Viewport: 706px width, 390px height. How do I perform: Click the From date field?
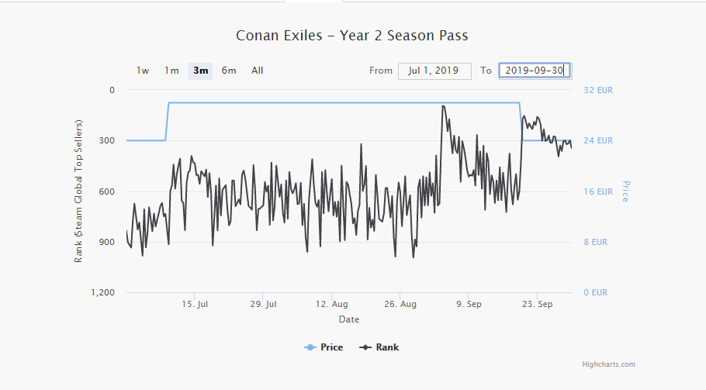(x=434, y=71)
